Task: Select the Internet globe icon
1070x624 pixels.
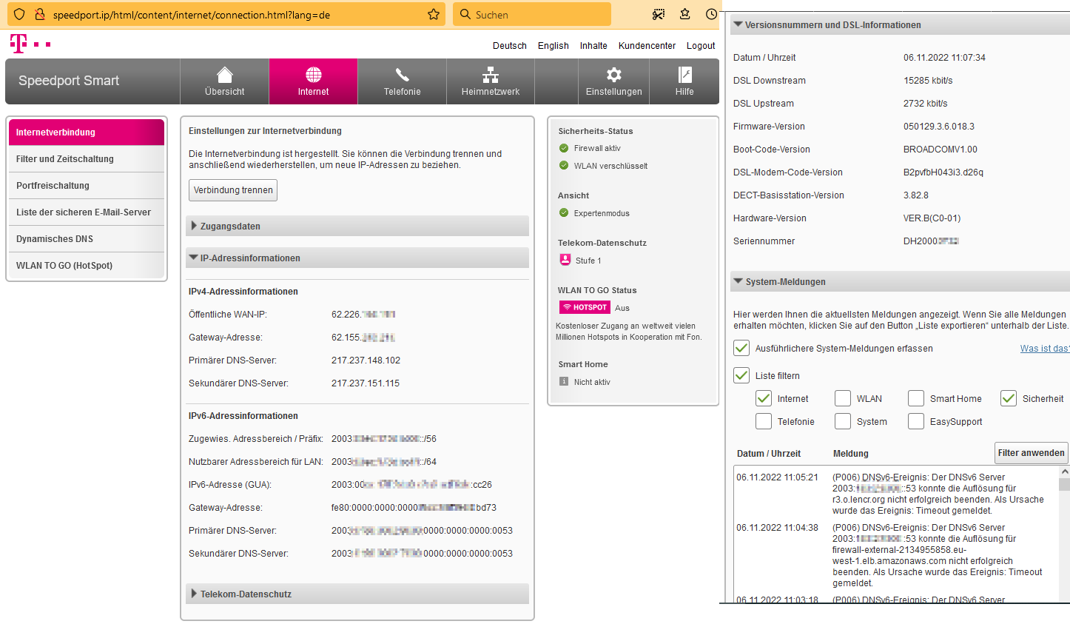Action: coord(314,75)
